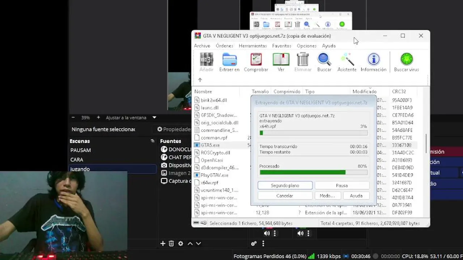Open source properties gear in Fuentes panel

tap(180, 244)
